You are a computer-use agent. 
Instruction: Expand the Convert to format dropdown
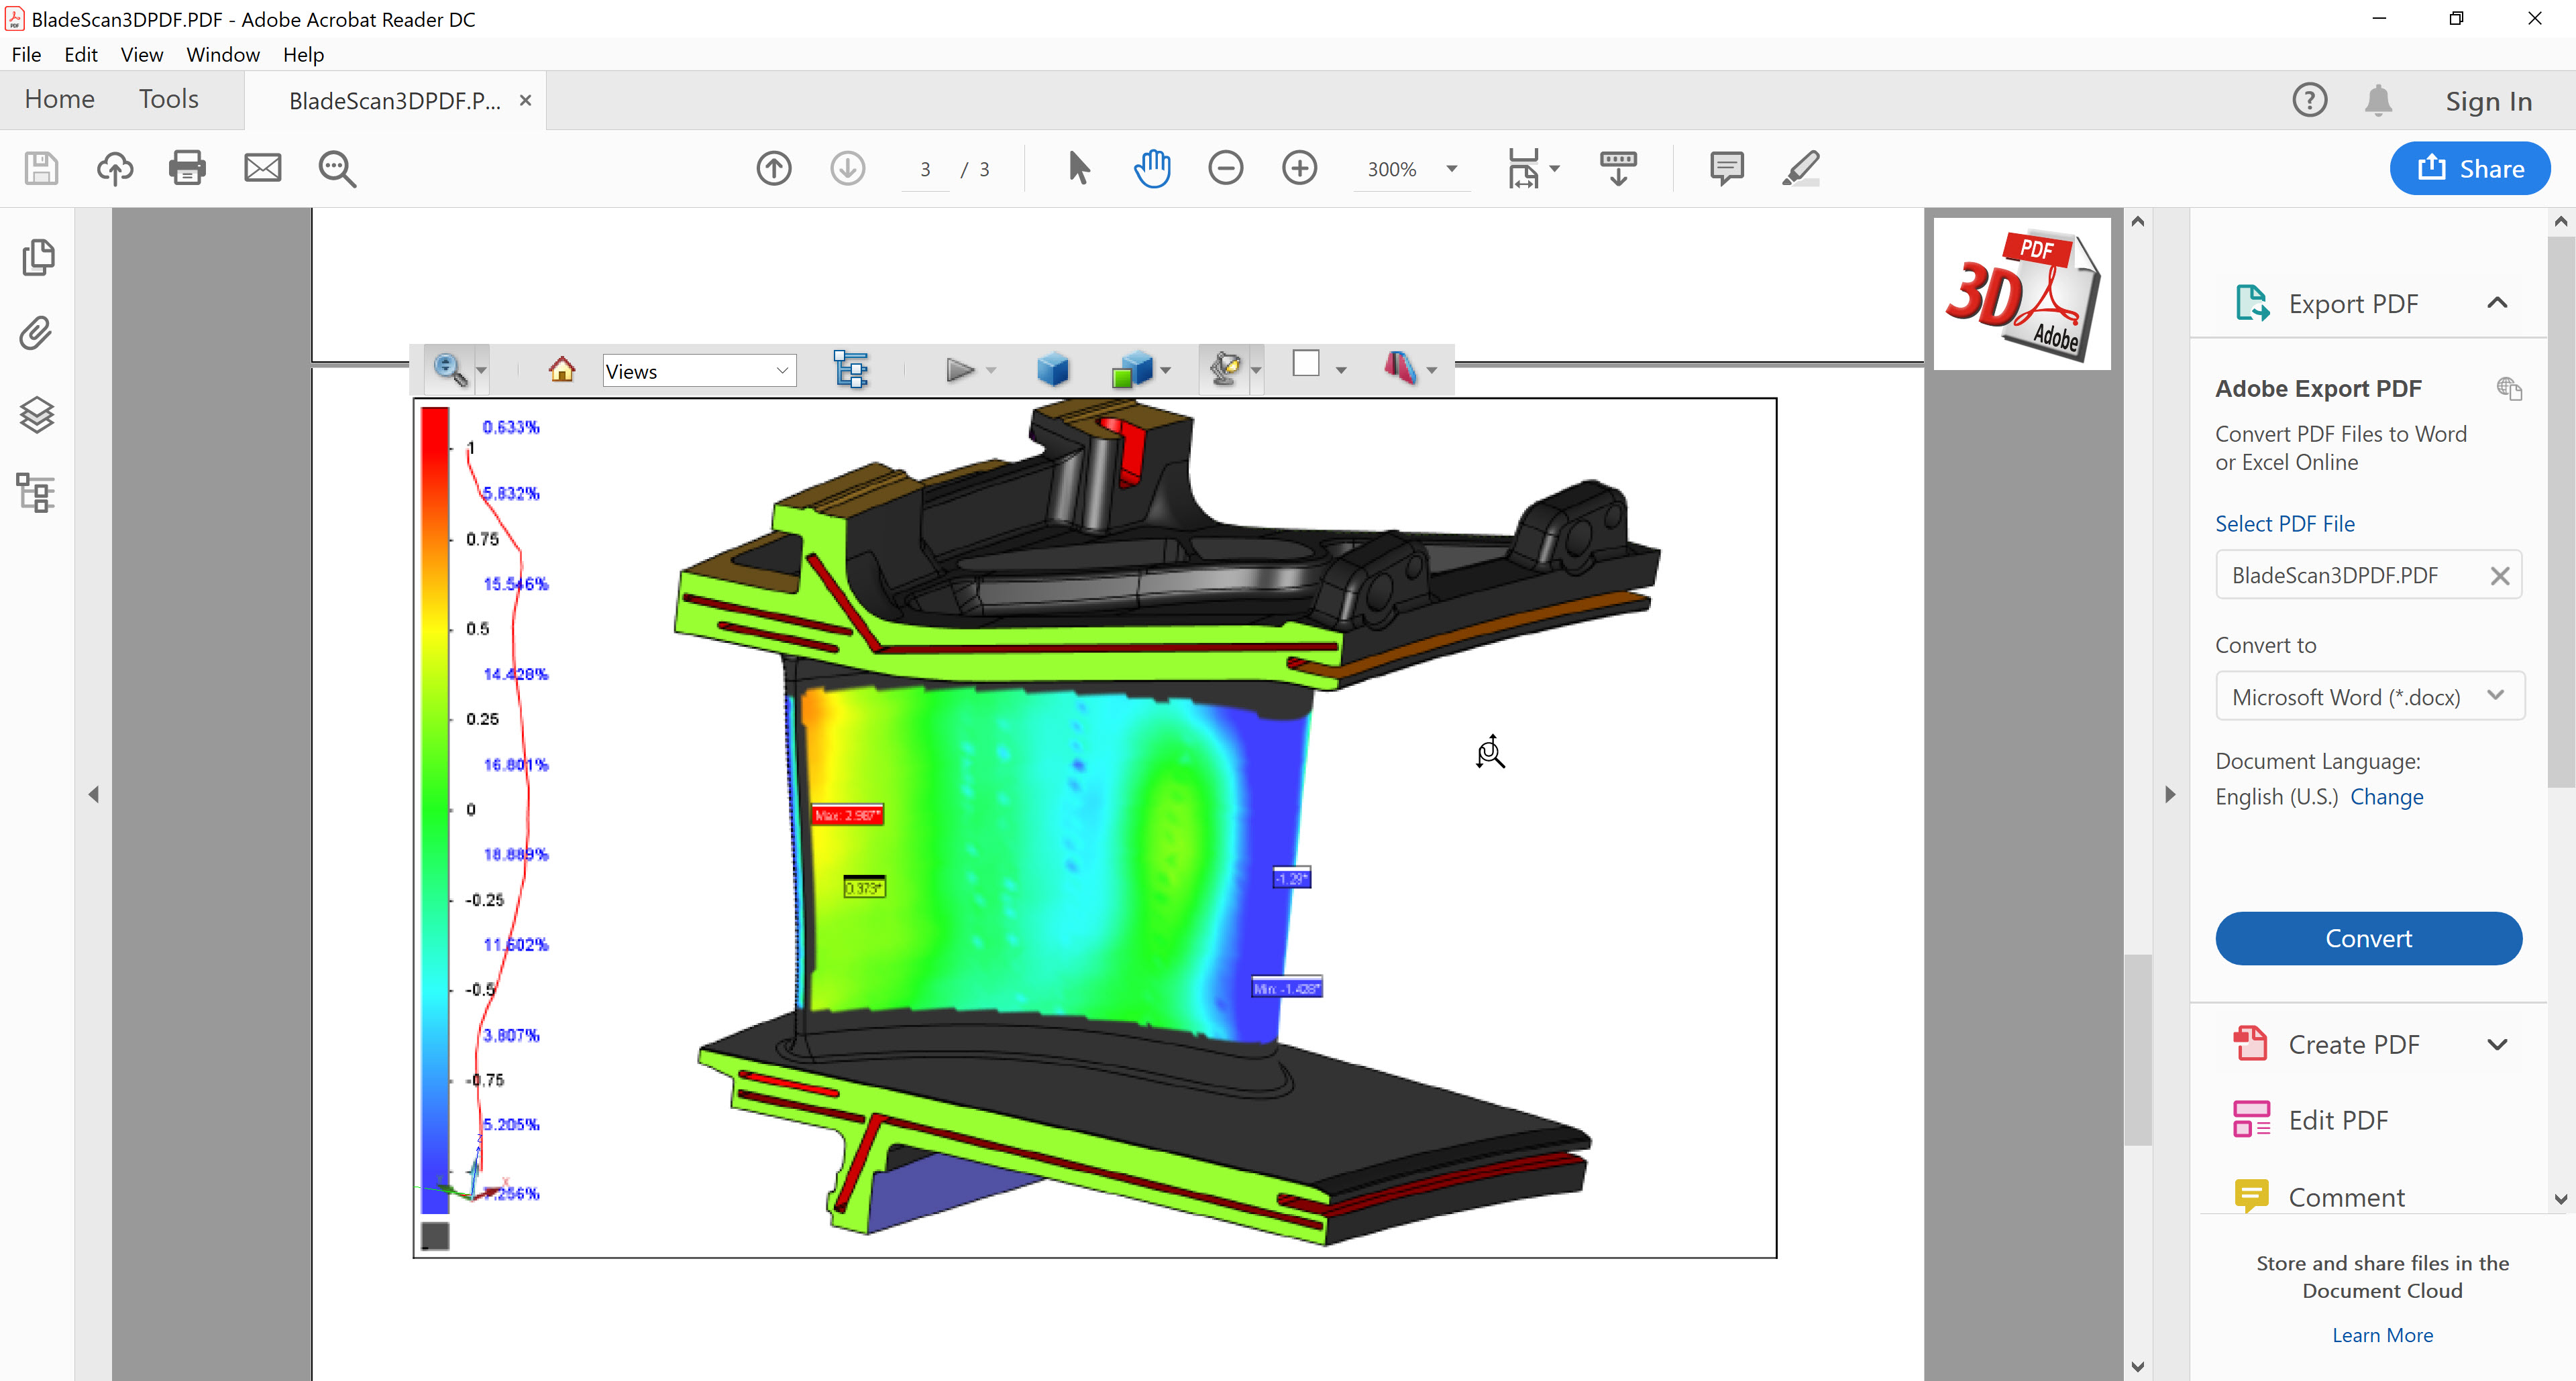2496,695
